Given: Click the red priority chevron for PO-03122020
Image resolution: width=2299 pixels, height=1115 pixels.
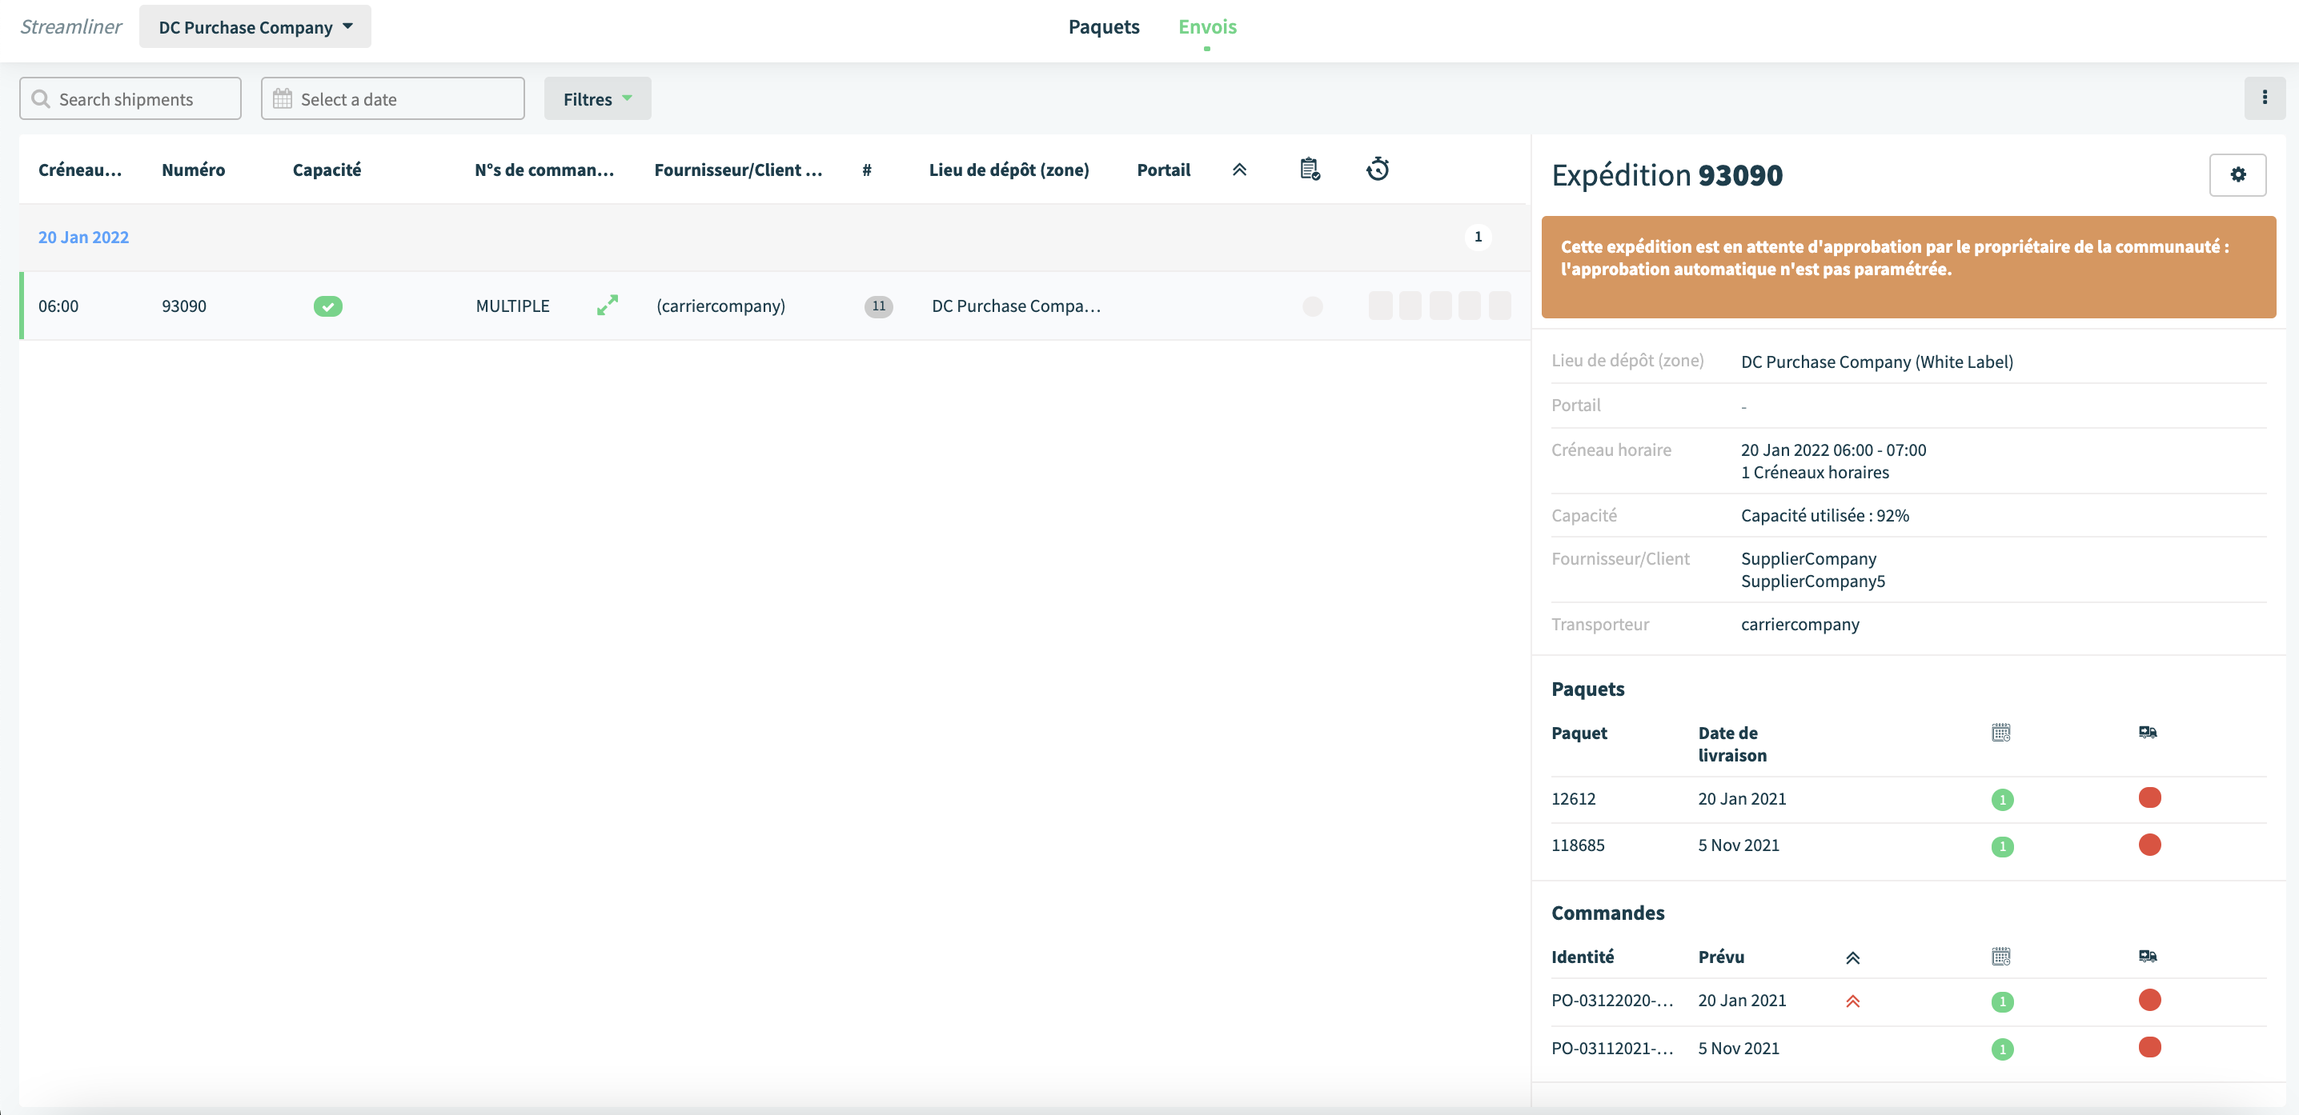Looking at the screenshot, I should tap(1853, 1001).
